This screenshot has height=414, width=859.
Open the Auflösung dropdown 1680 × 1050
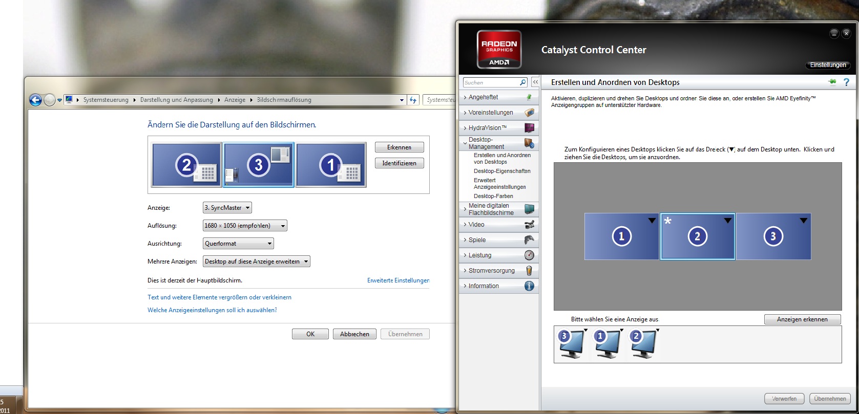pyautogui.click(x=245, y=226)
